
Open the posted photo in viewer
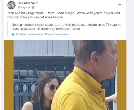point(65,75)
